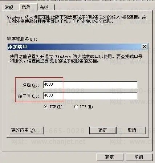
Task: Click the 名称(N) label
Action: pos(31,85)
